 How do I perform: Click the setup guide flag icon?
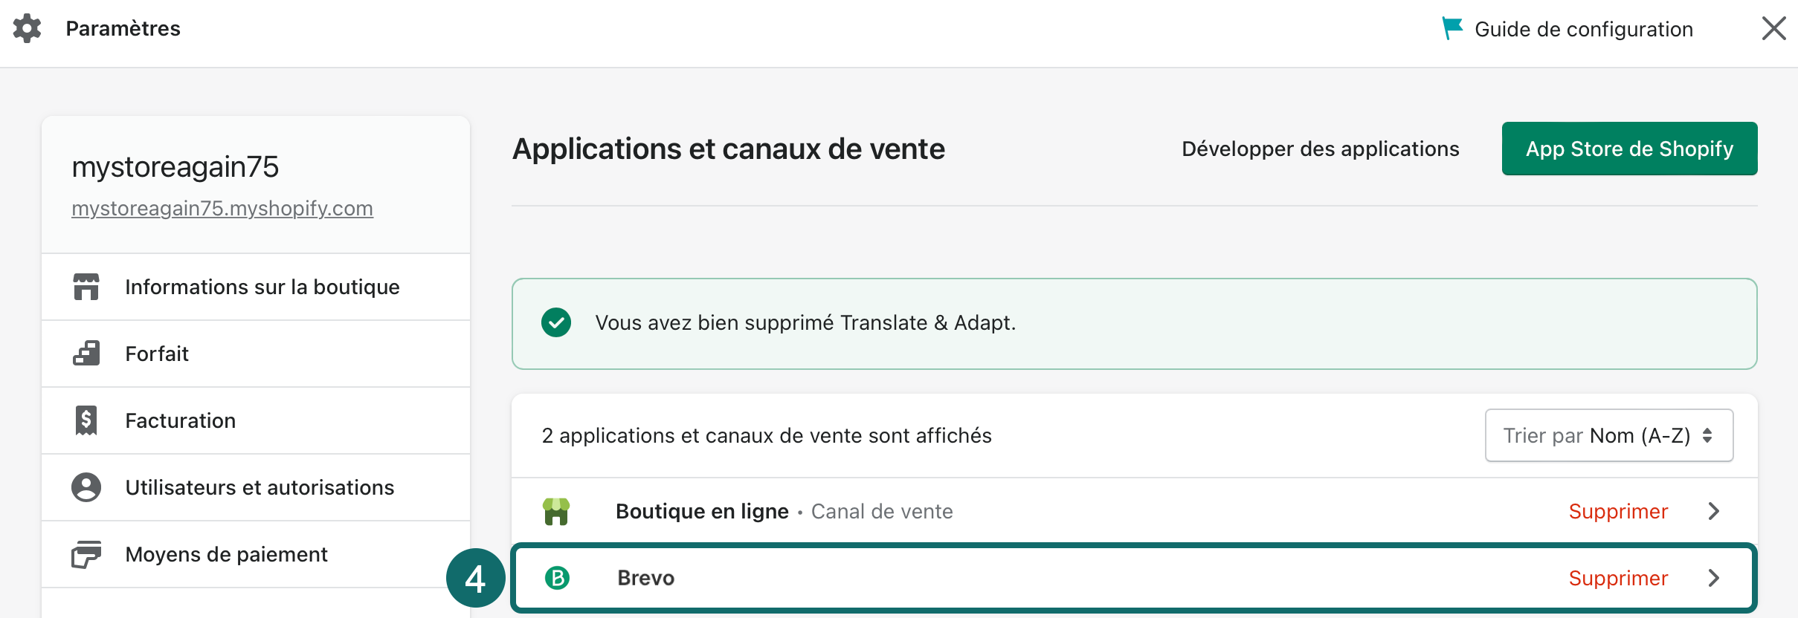click(1451, 28)
